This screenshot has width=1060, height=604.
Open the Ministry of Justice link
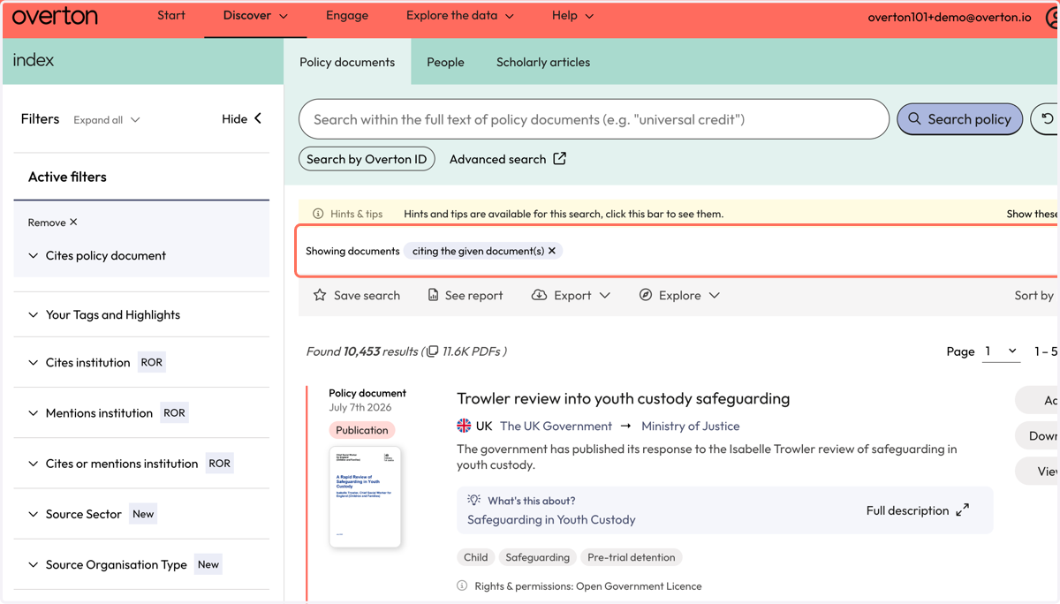coord(690,426)
